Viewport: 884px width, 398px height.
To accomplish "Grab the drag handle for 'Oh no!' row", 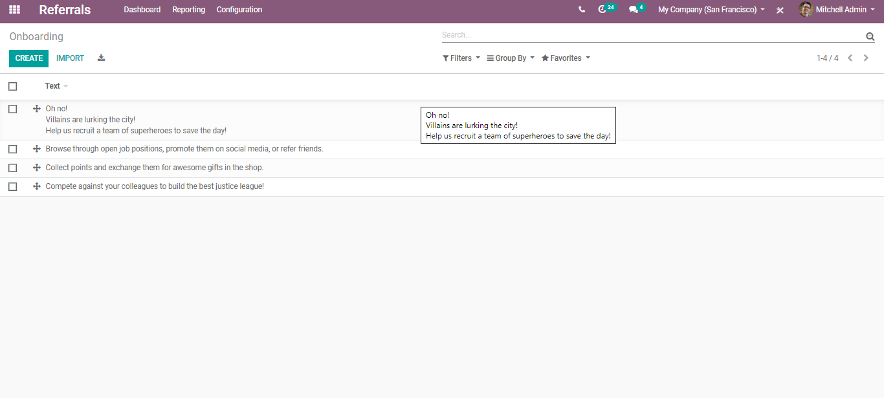I will point(37,109).
